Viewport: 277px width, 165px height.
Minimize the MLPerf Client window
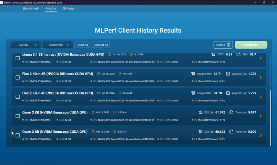coord(255,2)
